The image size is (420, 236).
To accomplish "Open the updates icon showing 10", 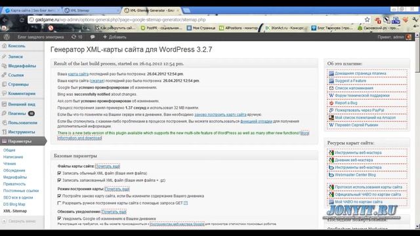I will [x=77, y=37].
